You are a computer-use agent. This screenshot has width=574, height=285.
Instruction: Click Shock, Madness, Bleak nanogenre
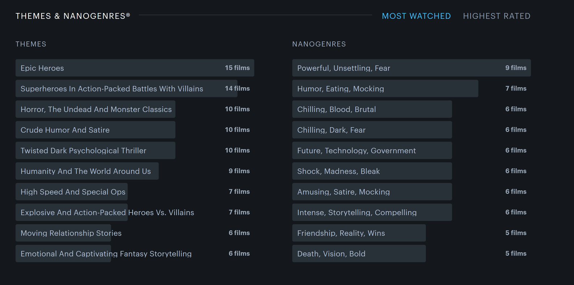tap(339, 171)
